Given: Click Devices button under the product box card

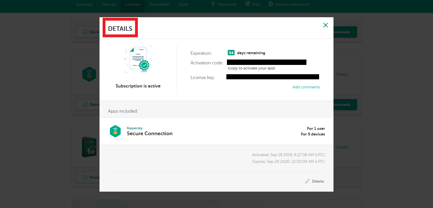Looking at the screenshot, I should 88,177.
